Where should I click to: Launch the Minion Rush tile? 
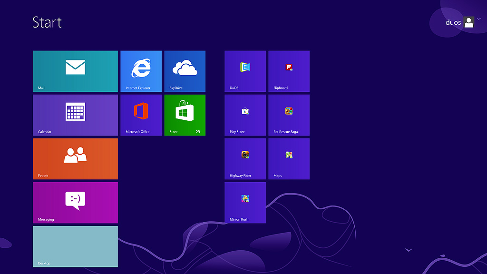(x=245, y=203)
